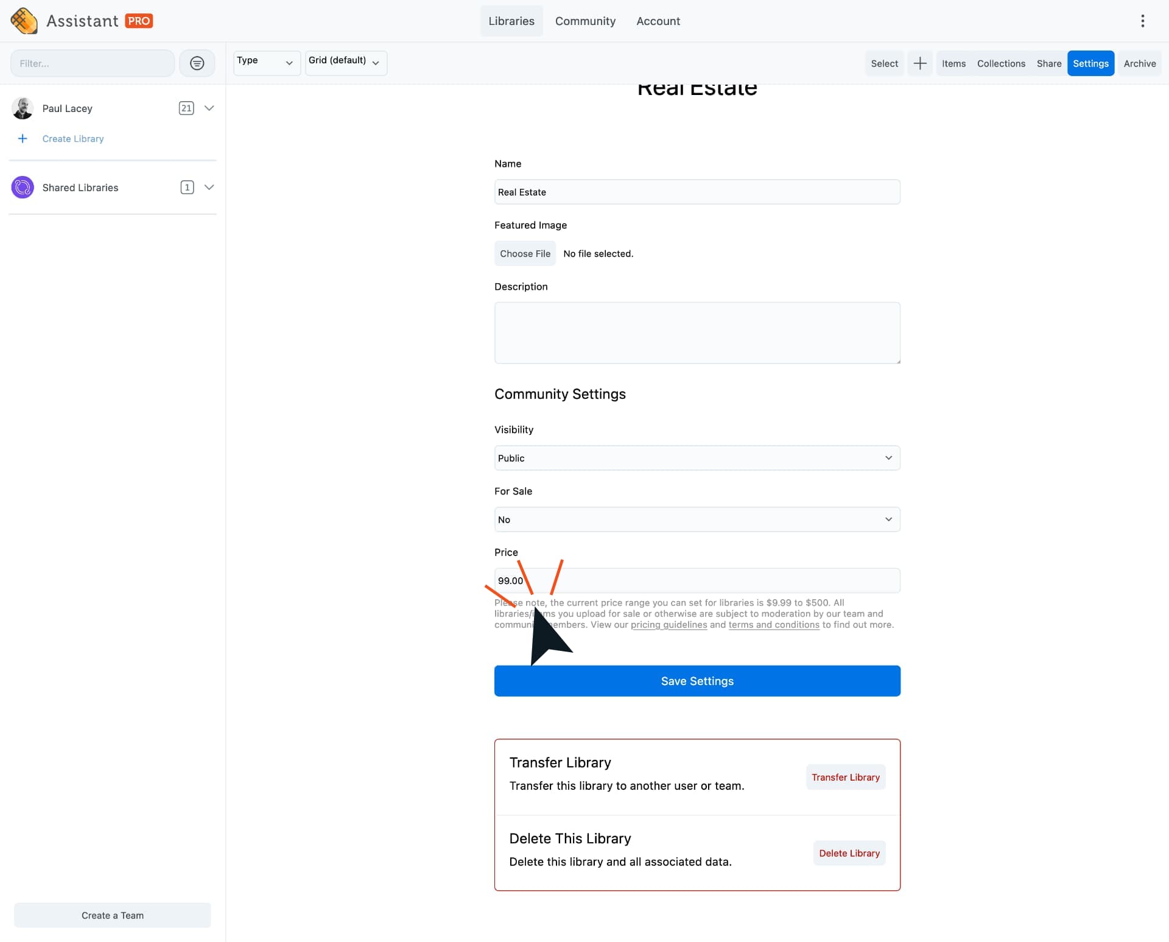Click the plus icon beside Create Library
Viewport: 1169px width, 942px height.
pyautogui.click(x=23, y=139)
